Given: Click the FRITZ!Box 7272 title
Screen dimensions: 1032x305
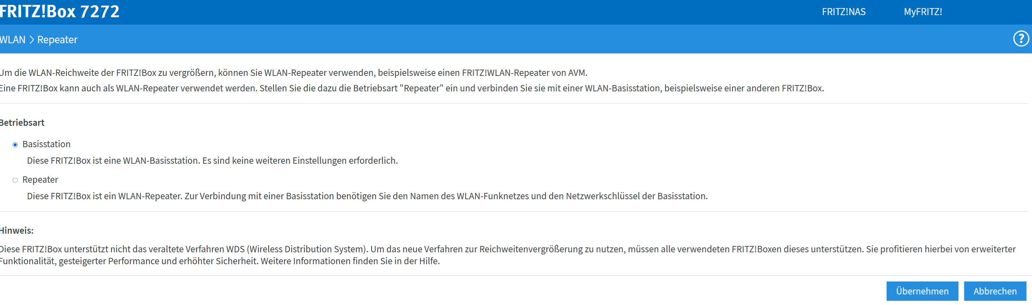Looking at the screenshot, I should click(x=60, y=11).
